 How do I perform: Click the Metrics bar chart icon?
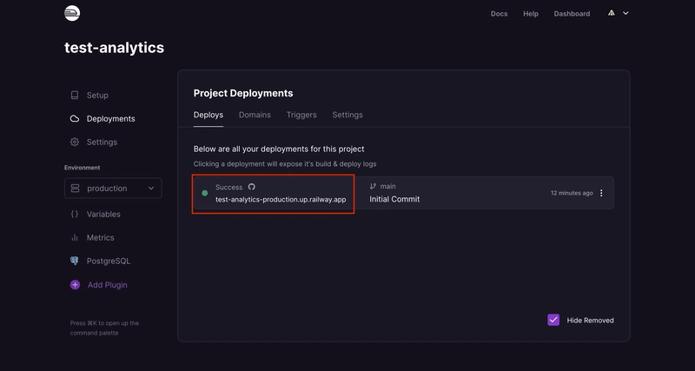coord(75,237)
